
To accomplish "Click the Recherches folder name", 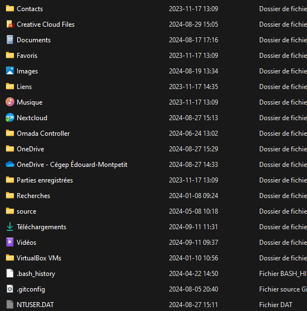I will click(33, 196).
